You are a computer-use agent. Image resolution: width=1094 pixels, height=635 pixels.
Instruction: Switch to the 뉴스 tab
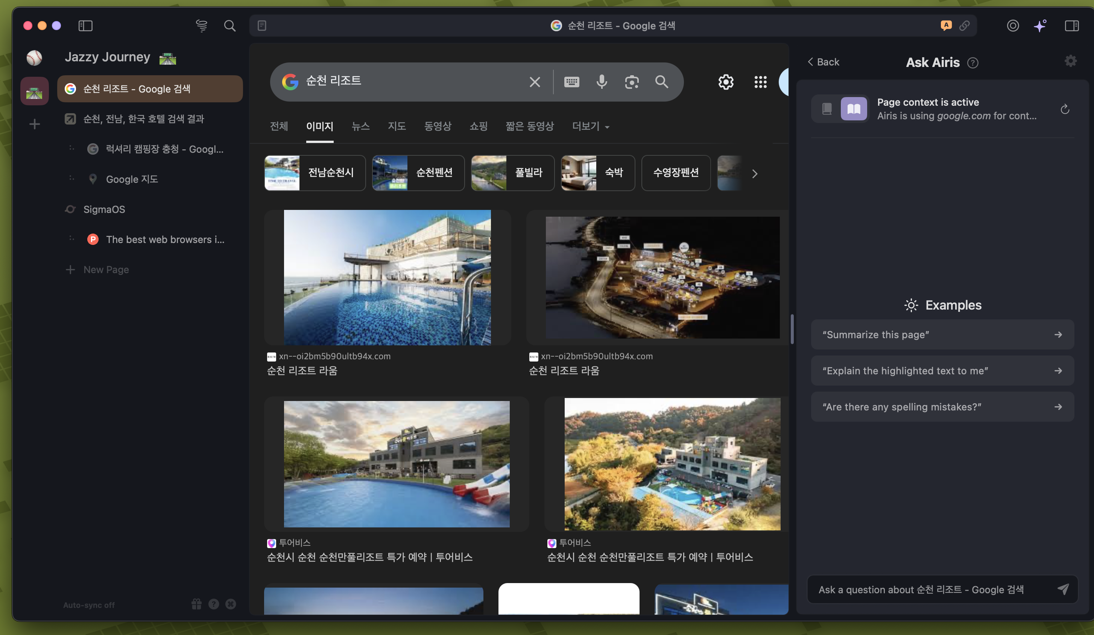360,126
